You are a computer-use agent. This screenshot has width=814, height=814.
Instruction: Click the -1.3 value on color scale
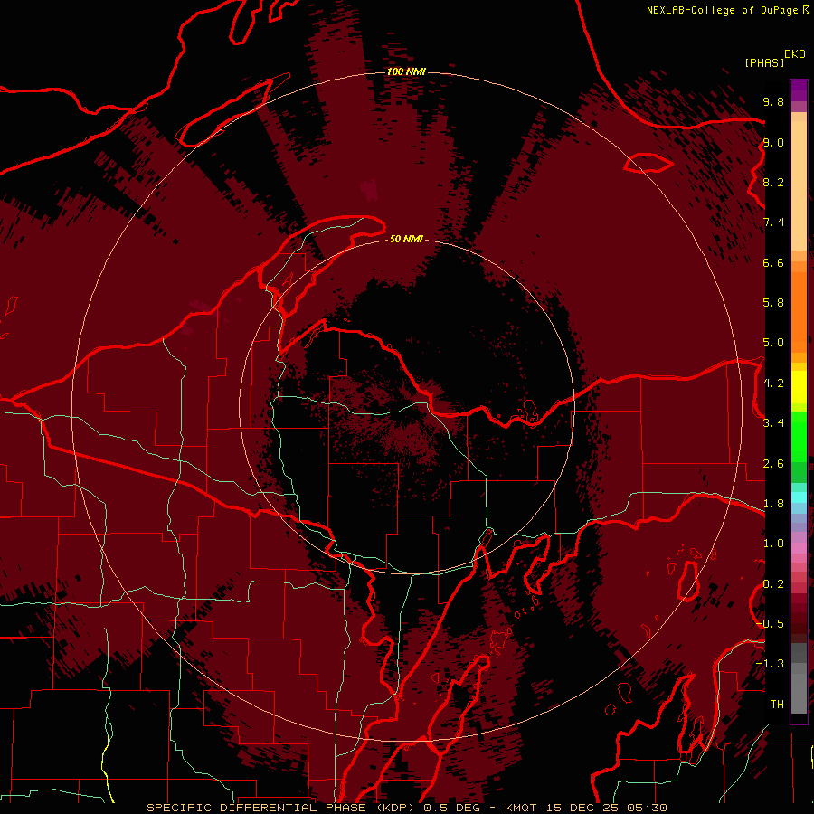pos(770,664)
